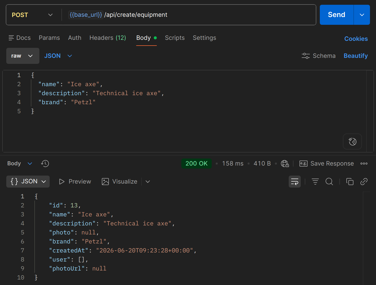Open the Headers (12) tab
The height and width of the screenshot is (285, 376).
point(108,38)
